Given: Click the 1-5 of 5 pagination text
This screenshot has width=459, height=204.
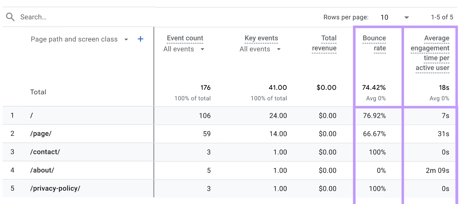Looking at the screenshot, I should tap(442, 17).
